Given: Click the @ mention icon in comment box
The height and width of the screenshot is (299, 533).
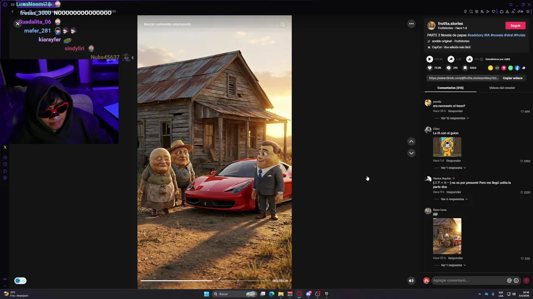Looking at the screenshot, I should (x=509, y=281).
